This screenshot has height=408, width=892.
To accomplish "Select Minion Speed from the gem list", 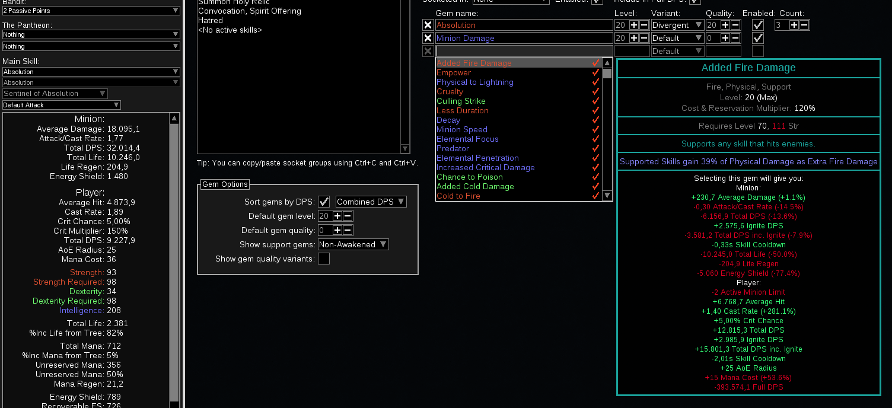I will pos(519,129).
